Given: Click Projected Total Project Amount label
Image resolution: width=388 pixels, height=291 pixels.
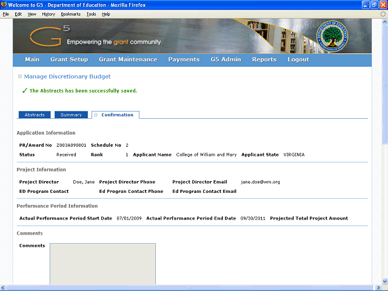Looking at the screenshot, I should tap(309, 218).
